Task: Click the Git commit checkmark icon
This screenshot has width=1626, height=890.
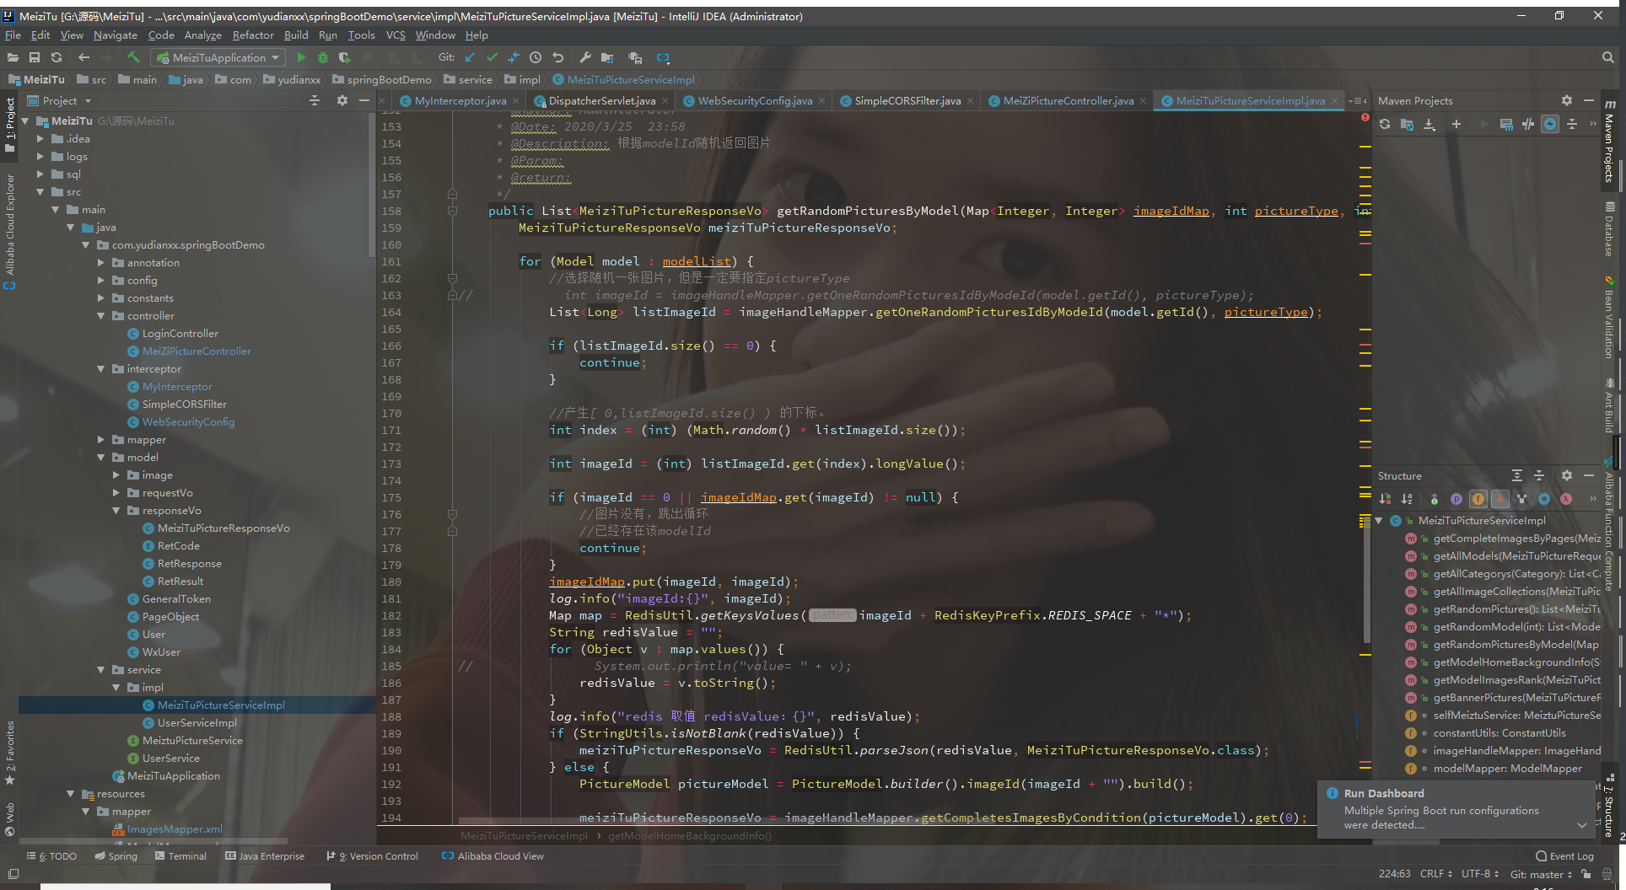Action: coord(492,57)
